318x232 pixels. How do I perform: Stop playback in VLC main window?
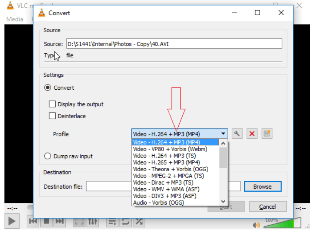point(46,221)
